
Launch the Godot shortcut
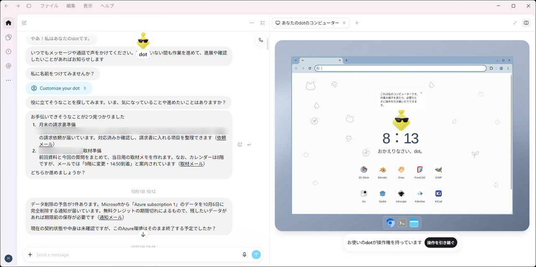pyautogui.click(x=382, y=196)
